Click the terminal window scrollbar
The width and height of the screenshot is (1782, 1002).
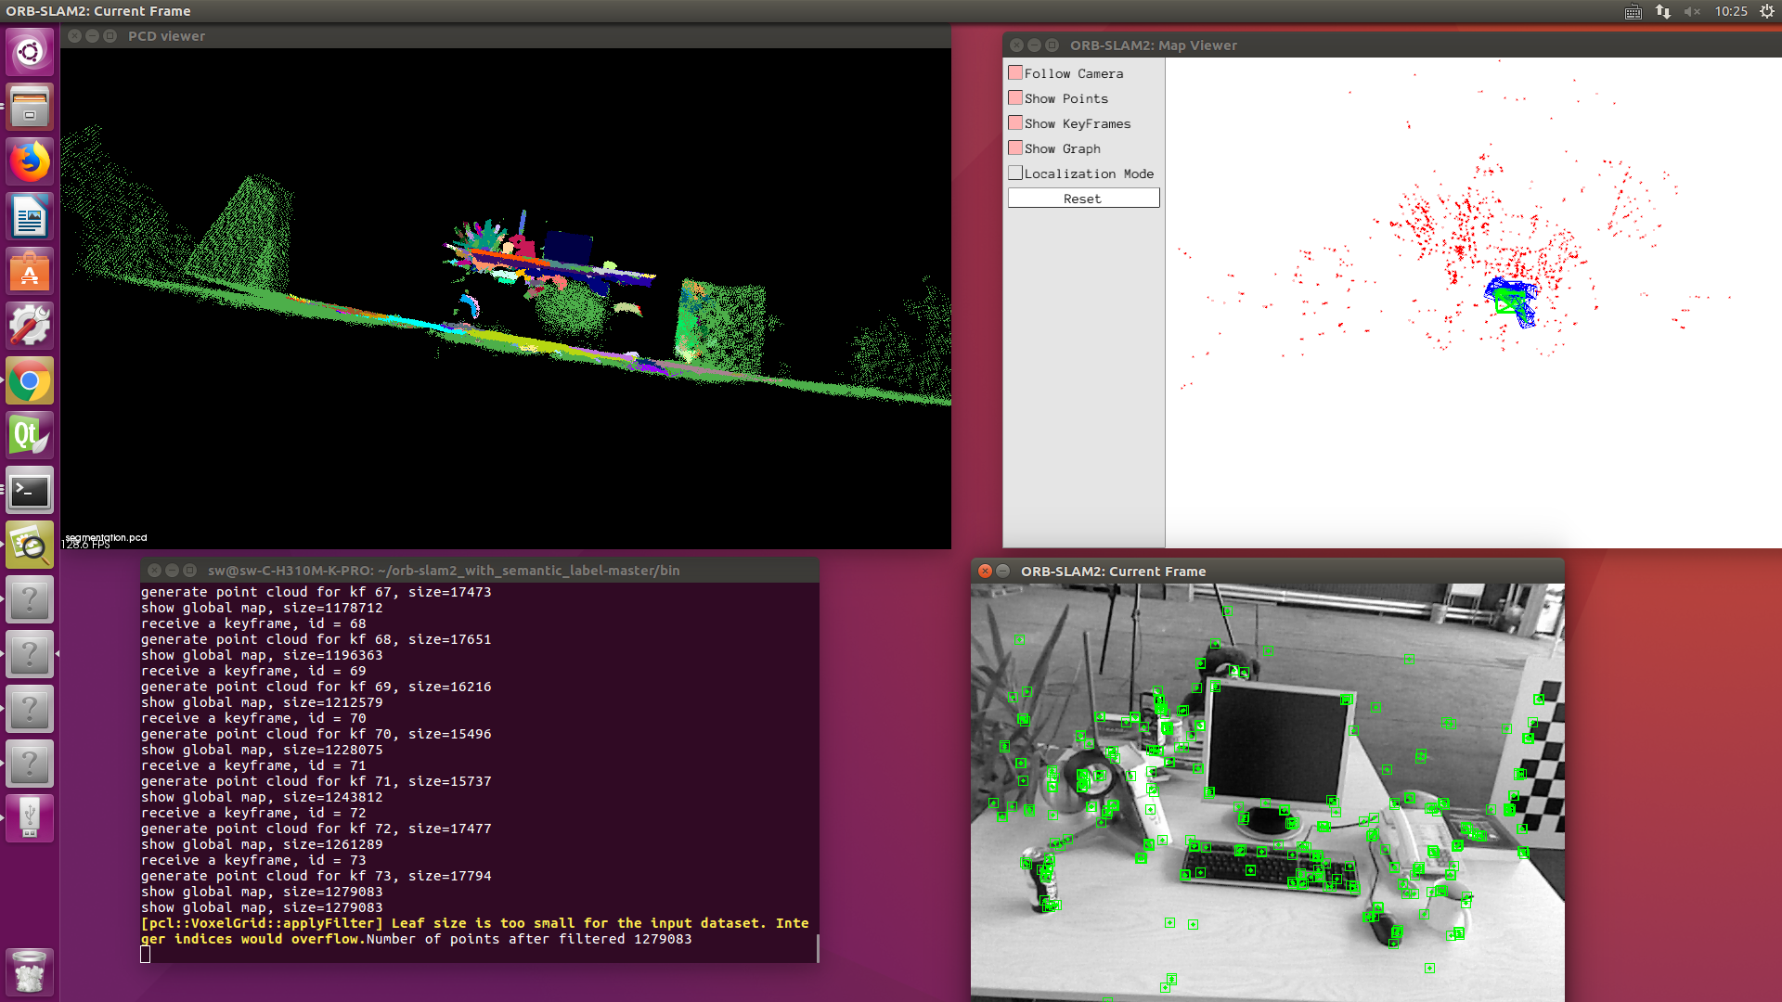(x=818, y=948)
